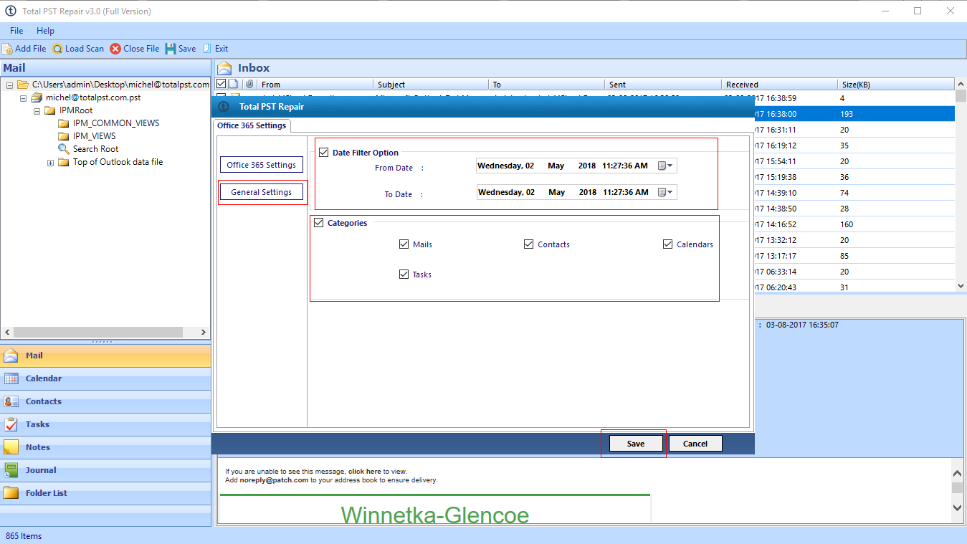Open From Date calendar picker icon

(x=666, y=166)
